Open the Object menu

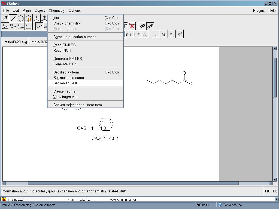(x=40, y=11)
